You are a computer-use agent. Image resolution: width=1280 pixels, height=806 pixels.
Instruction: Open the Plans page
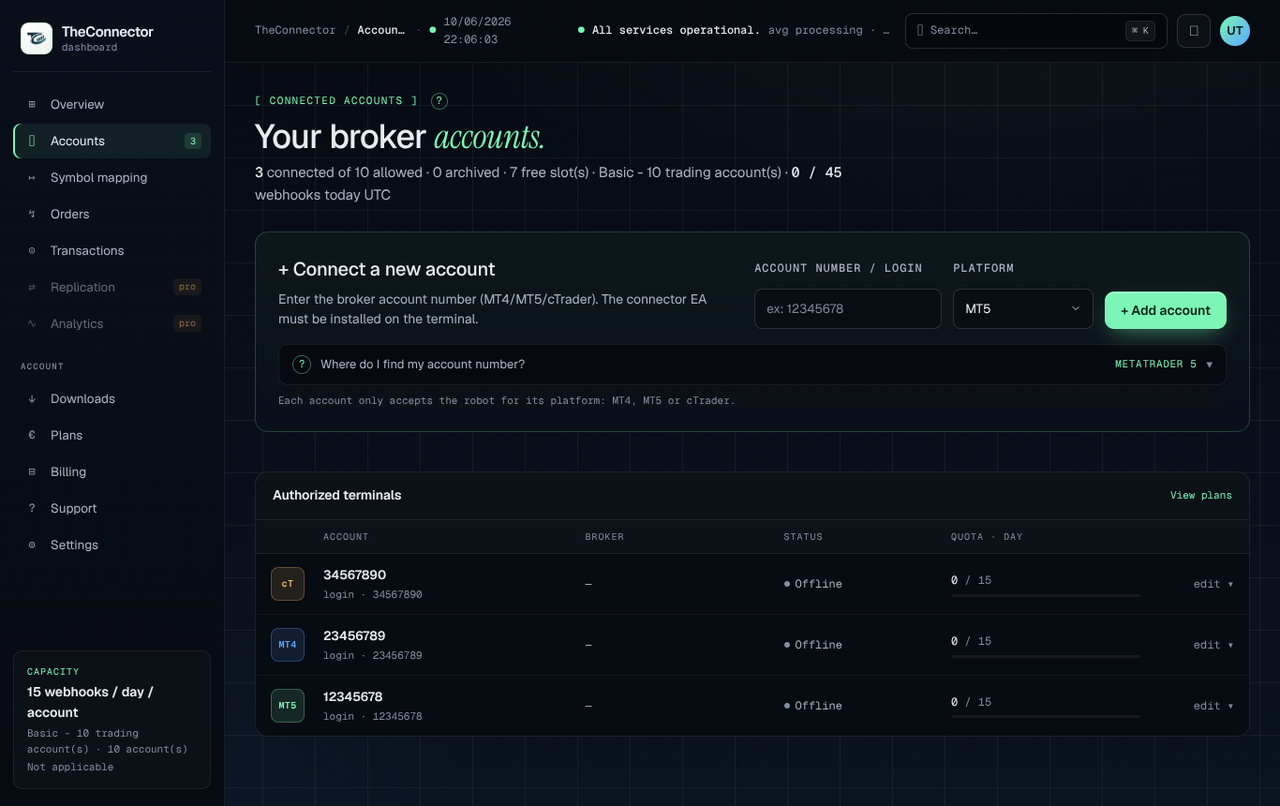[x=112, y=435]
